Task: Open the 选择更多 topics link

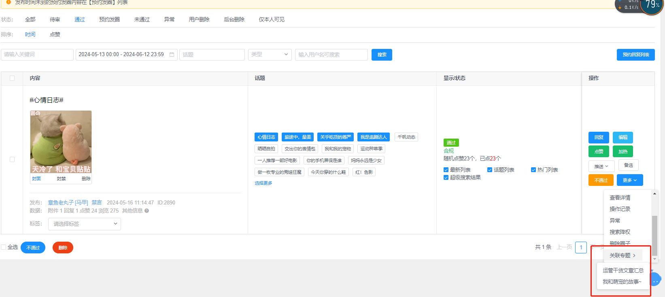Action: [263, 183]
